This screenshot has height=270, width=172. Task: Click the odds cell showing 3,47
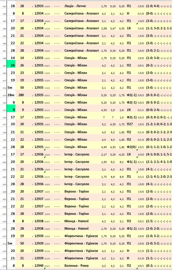[x=113, y=29]
